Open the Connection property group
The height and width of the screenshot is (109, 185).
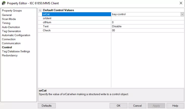pyautogui.click(x=9, y=39)
